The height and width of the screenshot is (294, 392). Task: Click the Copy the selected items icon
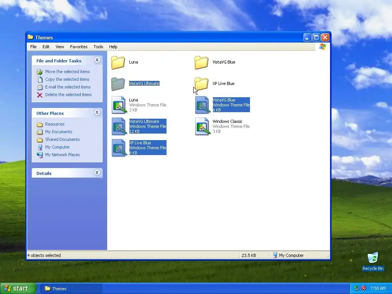(x=40, y=80)
